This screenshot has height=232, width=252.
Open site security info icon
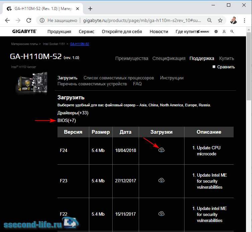(42, 20)
